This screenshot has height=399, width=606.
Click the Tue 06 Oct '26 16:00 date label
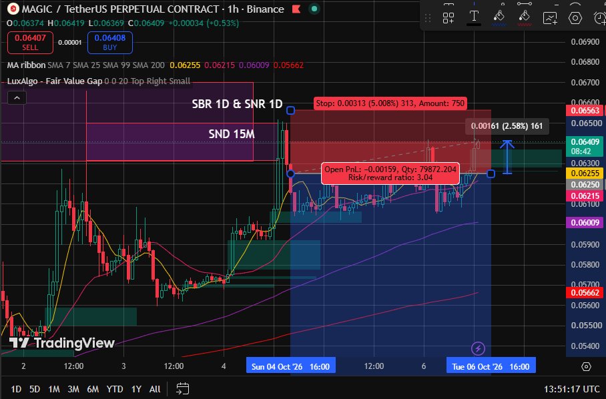coord(491,366)
